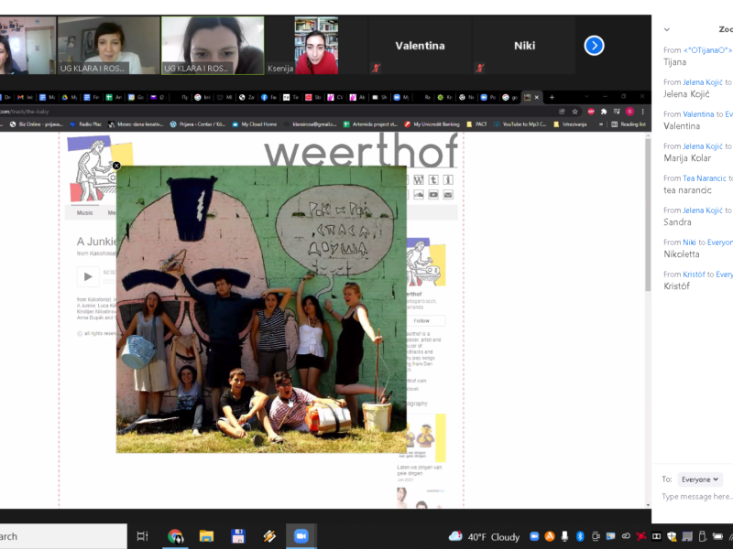Select Valentina's participant tile

pyautogui.click(x=420, y=46)
